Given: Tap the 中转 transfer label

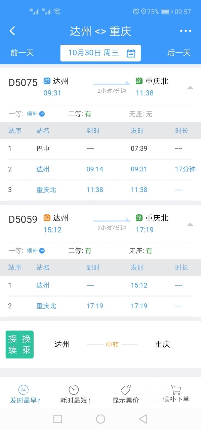Looking at the screenshot, I should click(x=112, y=344).
